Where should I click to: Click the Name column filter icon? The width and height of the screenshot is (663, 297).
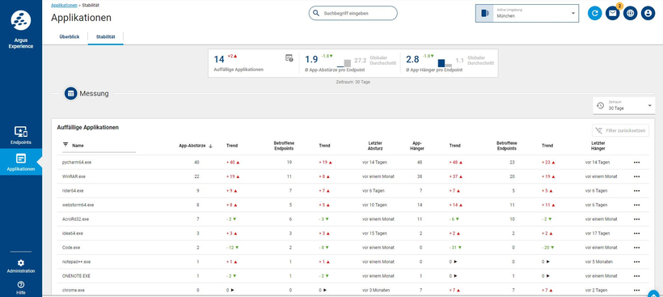click(x=65, y=145)
